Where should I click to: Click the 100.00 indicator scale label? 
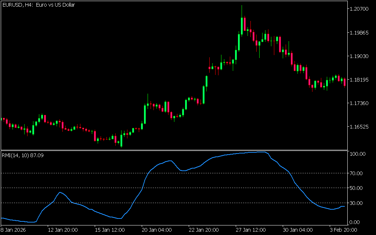[x=358, y=154]
